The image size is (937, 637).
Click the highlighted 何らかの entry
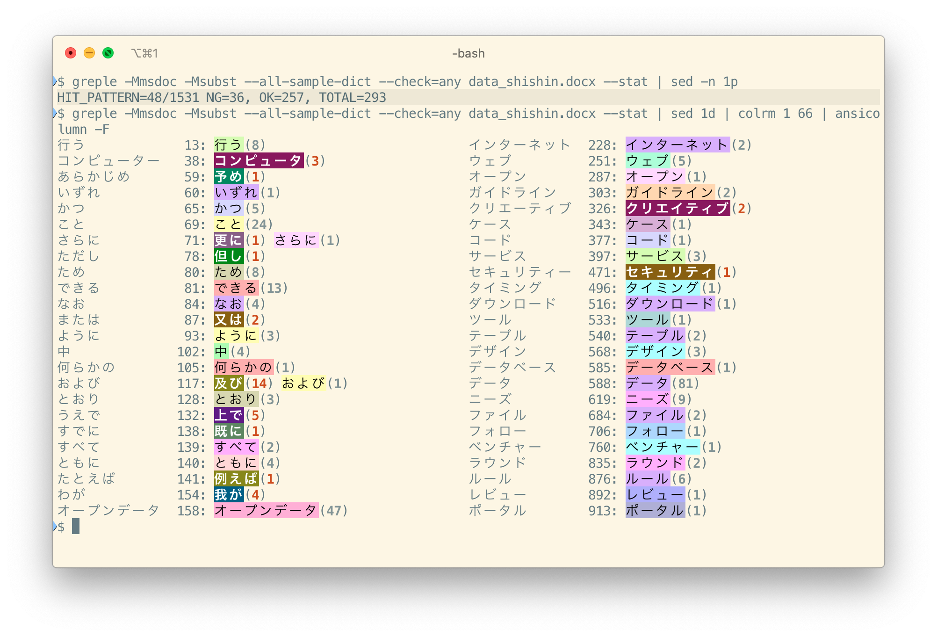point(244,368)
